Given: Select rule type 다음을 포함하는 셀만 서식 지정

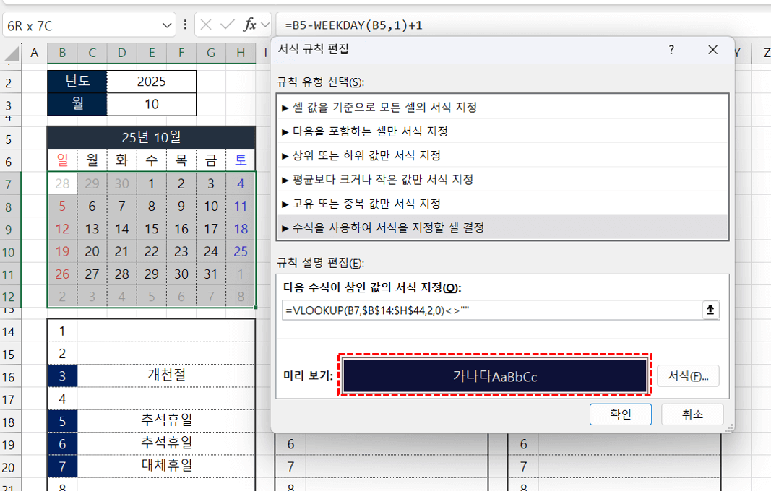Looking at the screenshot, I should click(371, 131).
